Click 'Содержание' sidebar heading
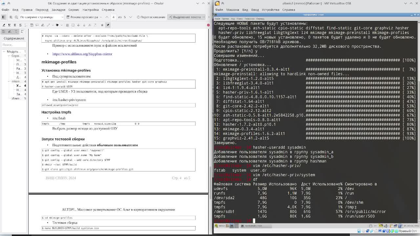 14,38
